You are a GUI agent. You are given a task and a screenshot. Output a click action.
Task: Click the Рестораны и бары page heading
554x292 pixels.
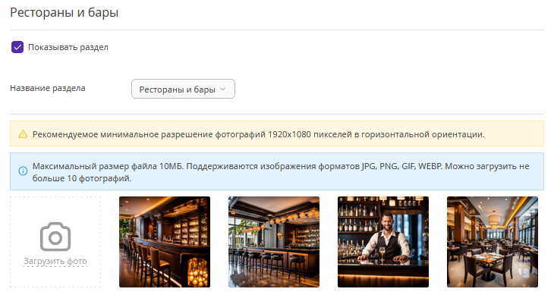click(65, 12)
